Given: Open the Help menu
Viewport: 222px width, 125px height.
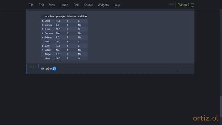Looking at the screenshot, I should [x=117, y=5].
